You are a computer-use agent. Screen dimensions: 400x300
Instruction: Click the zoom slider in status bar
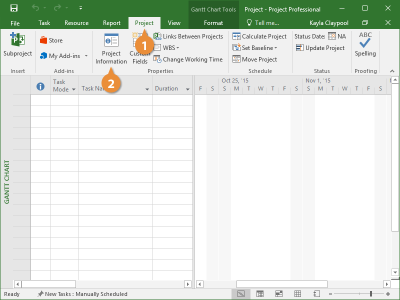[370, 294]
